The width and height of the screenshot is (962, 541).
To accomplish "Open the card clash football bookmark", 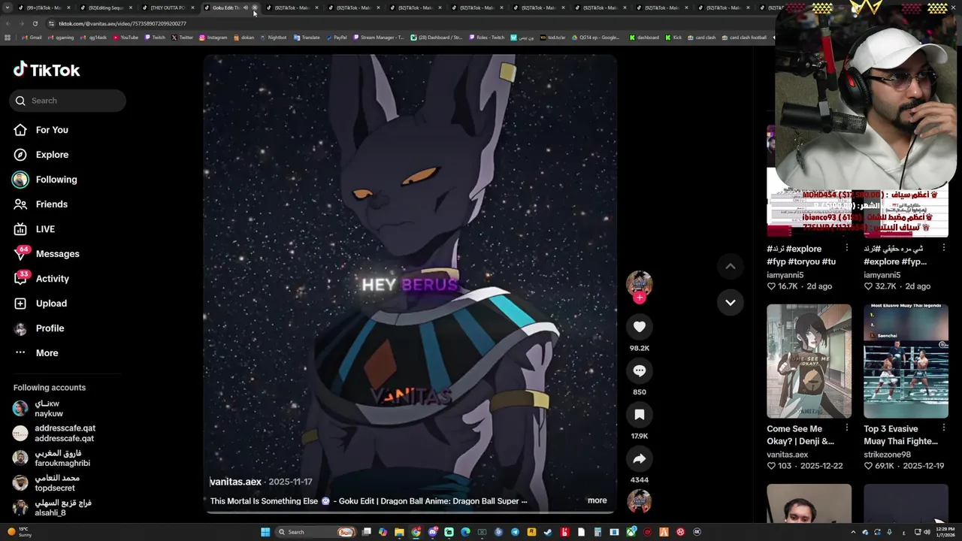I will (x=744, y=38).
